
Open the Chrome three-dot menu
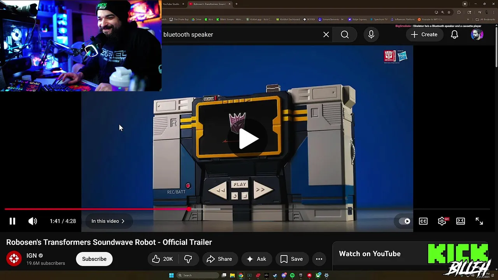(x=494, y=12)
